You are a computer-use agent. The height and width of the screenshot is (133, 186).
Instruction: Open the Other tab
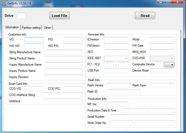pyautogui.click(x=47, y=28)
